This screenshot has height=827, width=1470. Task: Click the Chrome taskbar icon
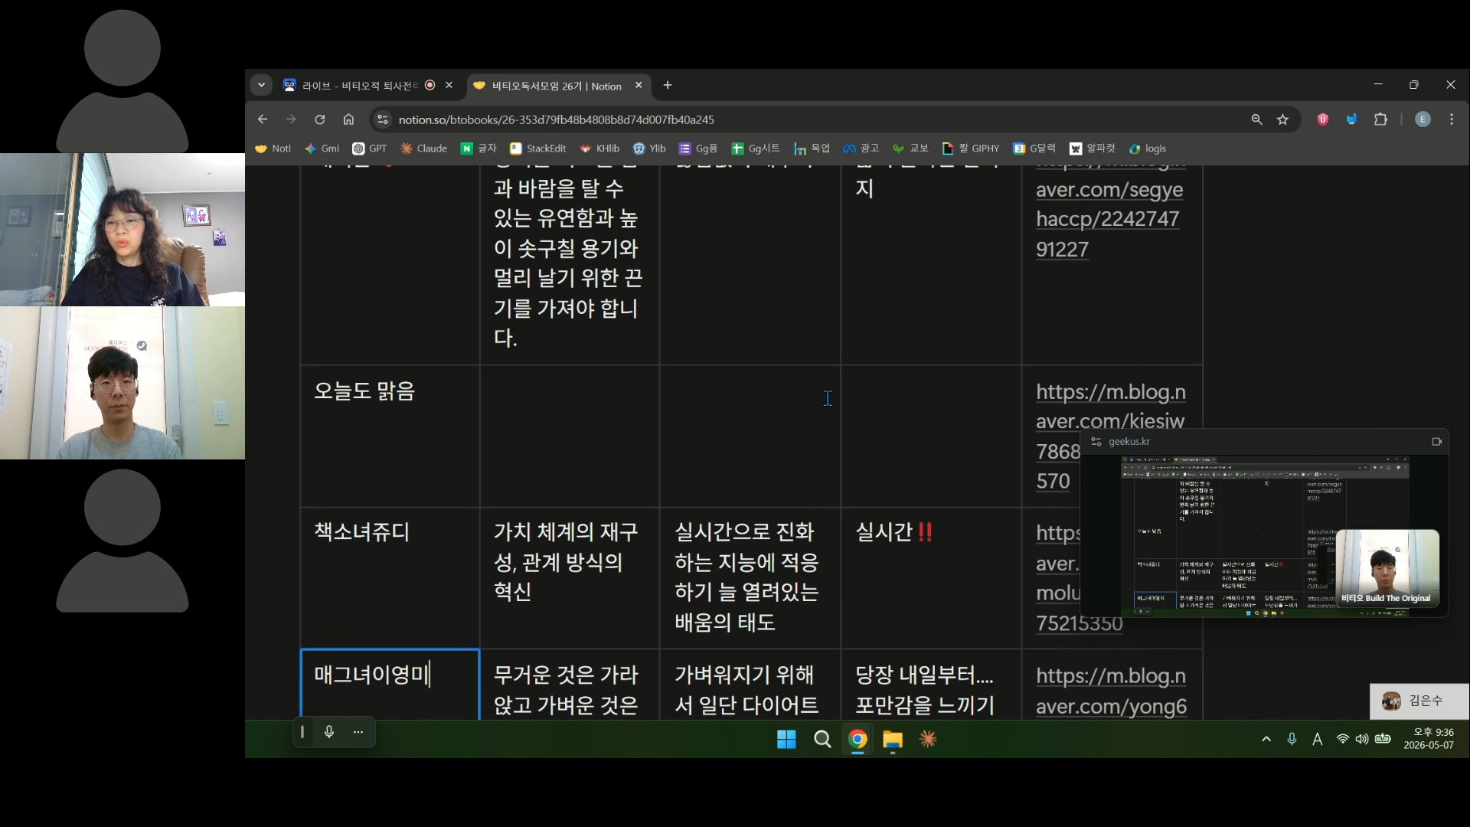tap(857, 739)
